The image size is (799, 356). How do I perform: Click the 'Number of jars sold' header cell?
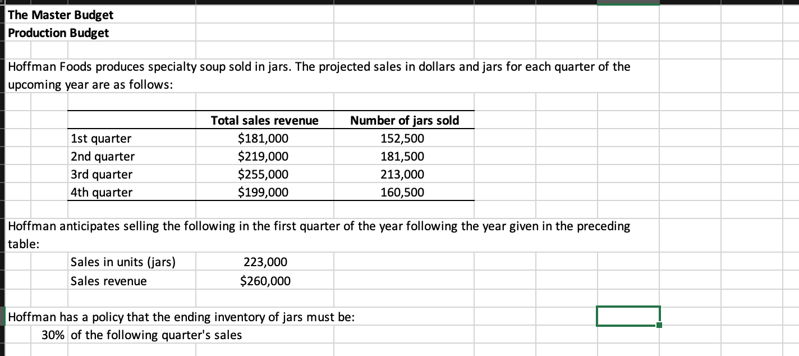[405, 120]
